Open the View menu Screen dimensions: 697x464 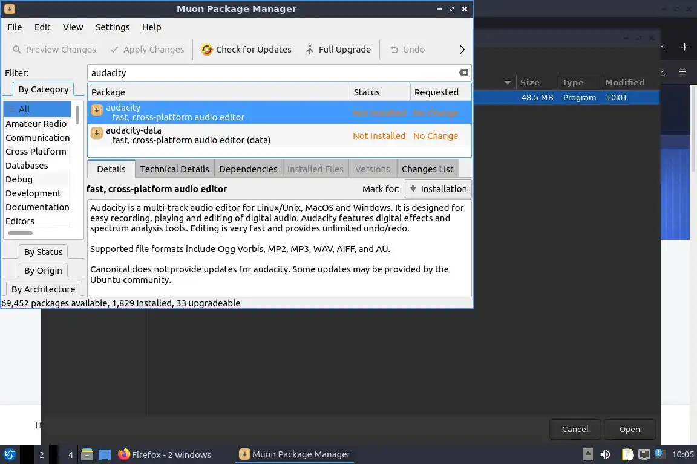point(73,27)
